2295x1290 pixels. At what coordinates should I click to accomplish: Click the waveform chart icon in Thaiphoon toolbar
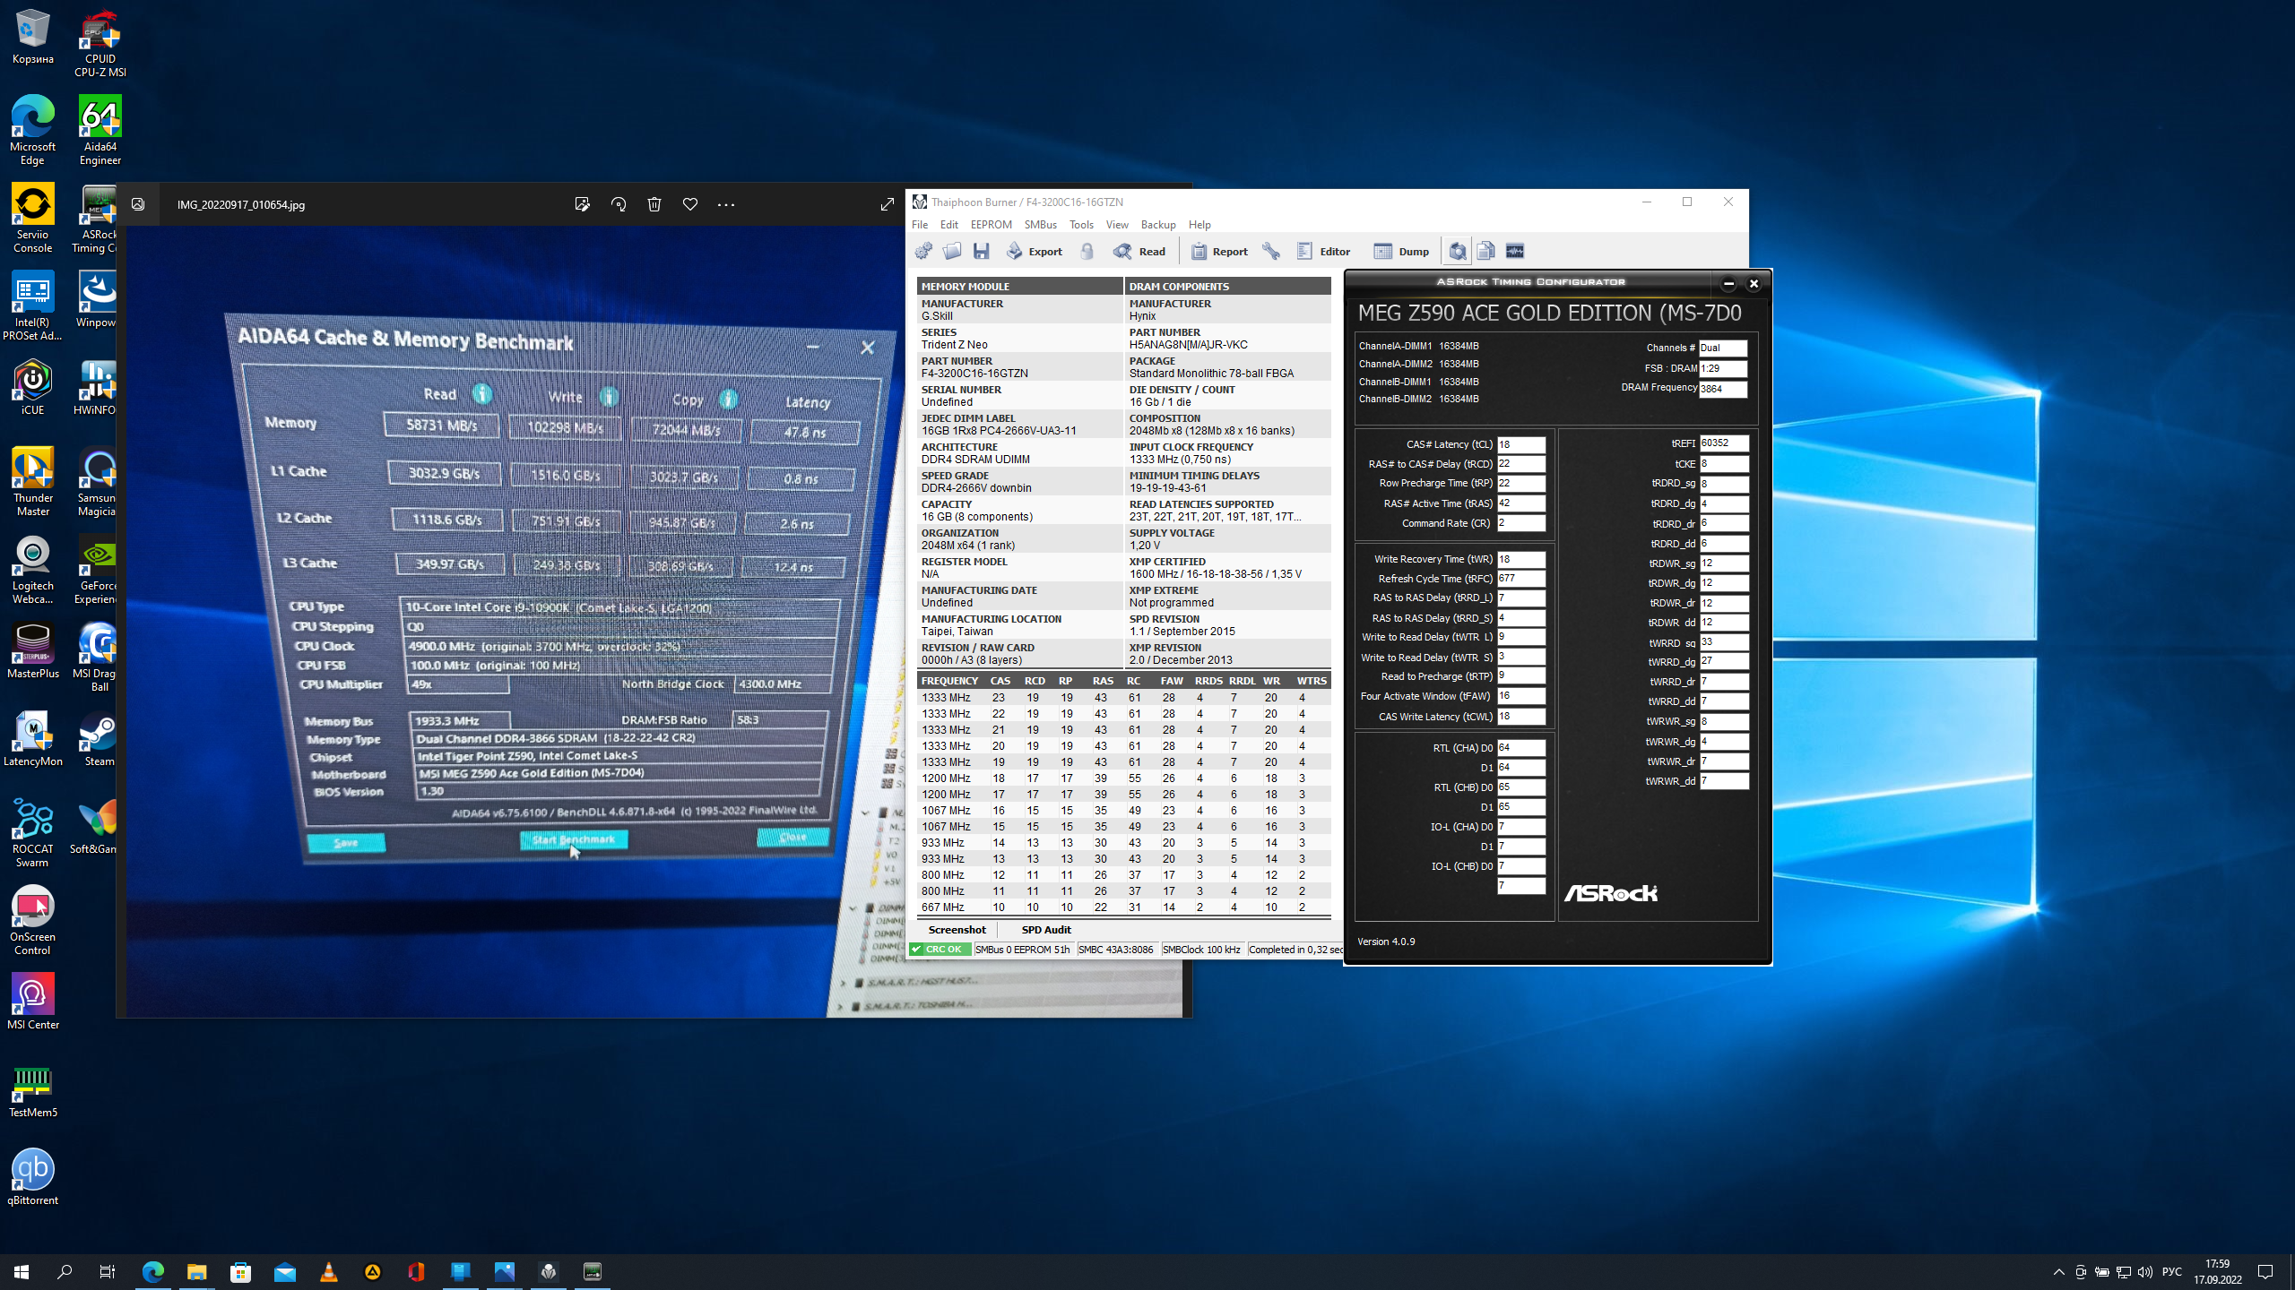point(1515,252)
